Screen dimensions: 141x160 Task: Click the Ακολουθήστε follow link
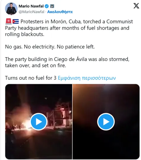click(60, 12)
